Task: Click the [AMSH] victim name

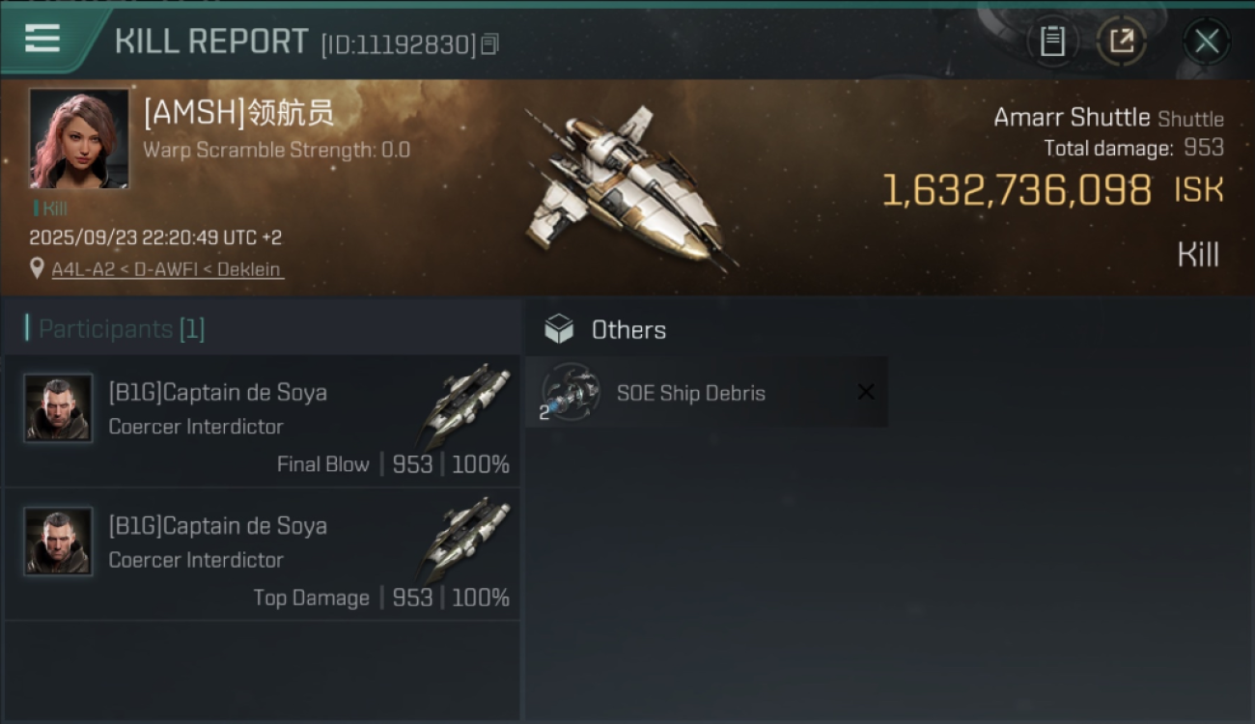Action: coord(238,113)
